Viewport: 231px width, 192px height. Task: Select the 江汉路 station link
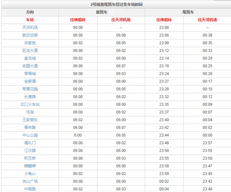30,150
